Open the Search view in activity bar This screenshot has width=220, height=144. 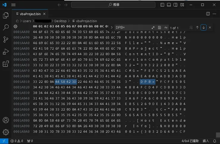point(6,27)
